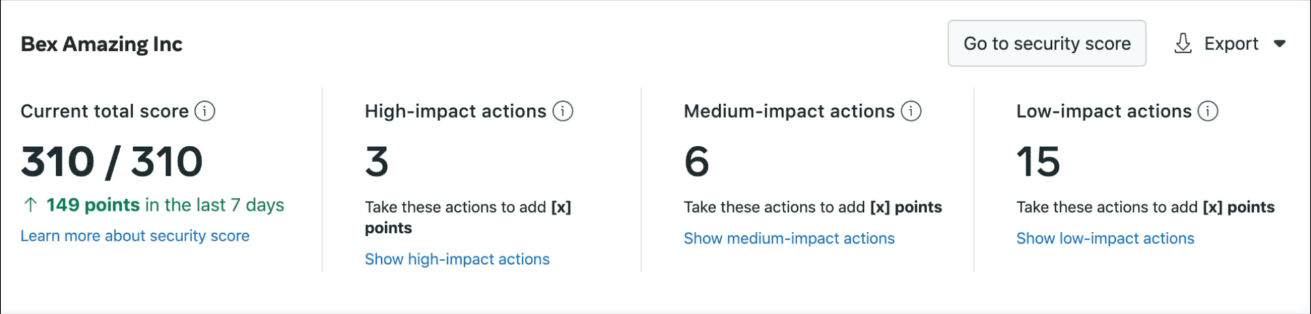Click the Medium-impact actions info icon

(x=911, y=111)
